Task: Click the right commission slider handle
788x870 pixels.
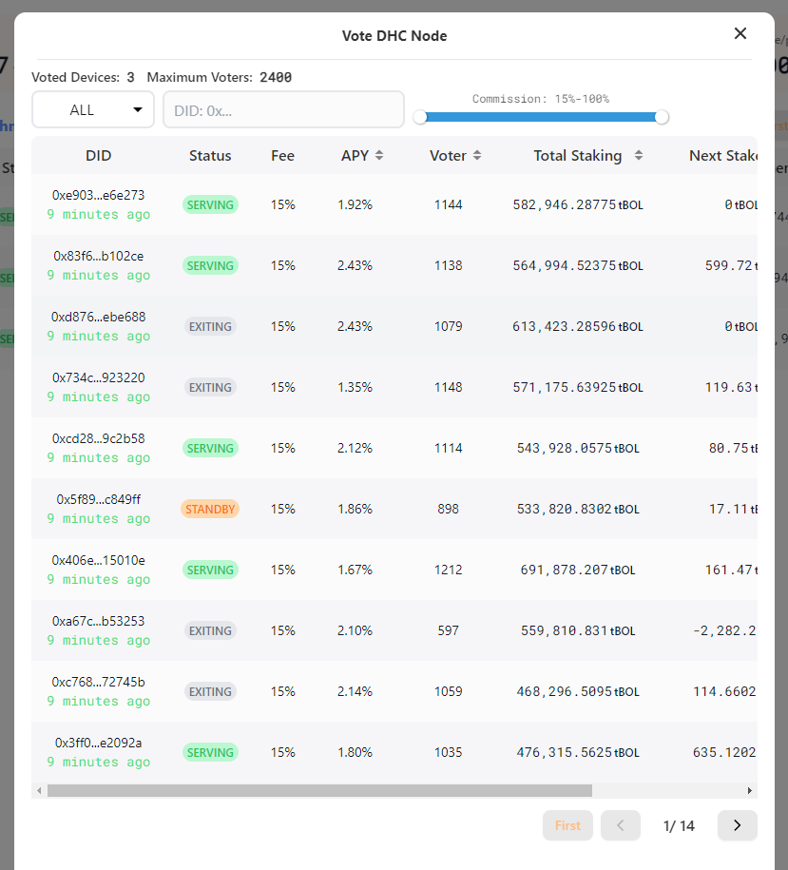Action: [x=662, y=117]
